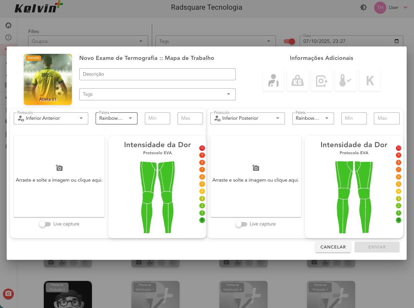Click the add photo icon in Inferior Posterior panel
414x308 pixels.
[x=256, y=168]
